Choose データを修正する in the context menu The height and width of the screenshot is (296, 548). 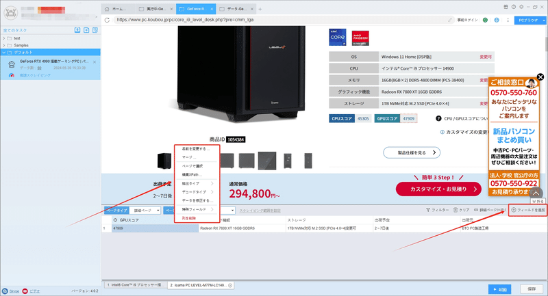point(196,201)
